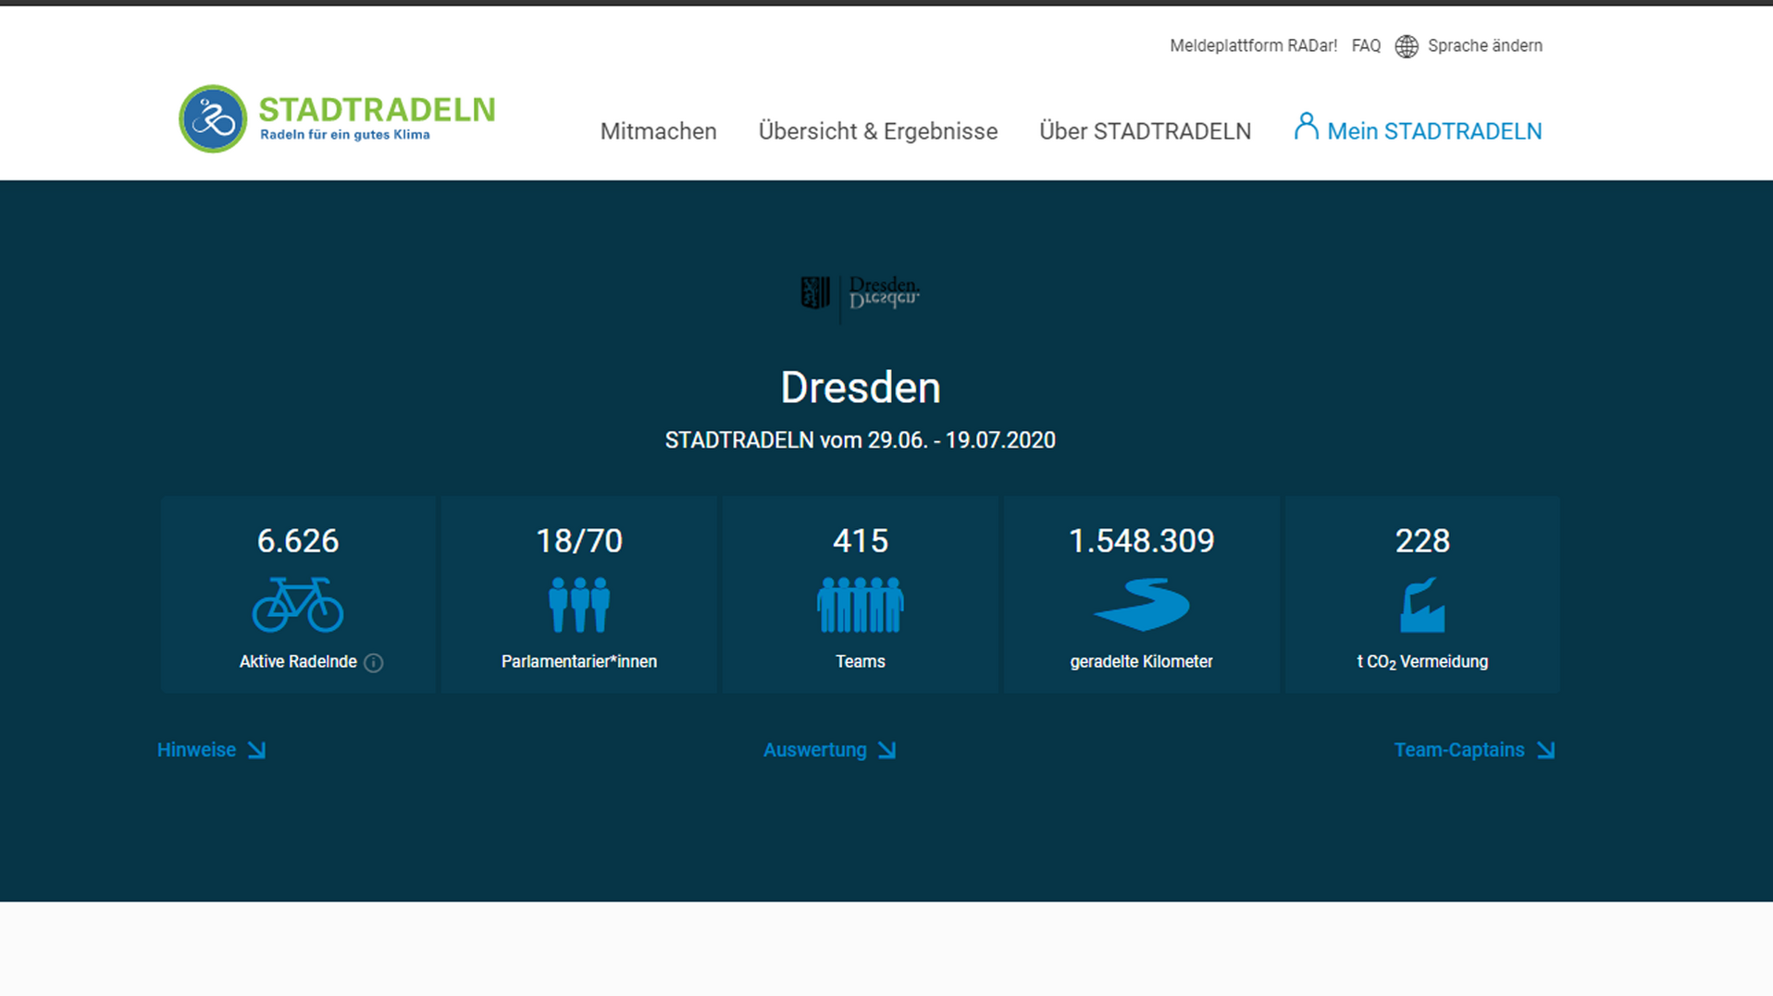Click the globe language icon
This screenshot has width=1773, height=996.
[1407, 46]
